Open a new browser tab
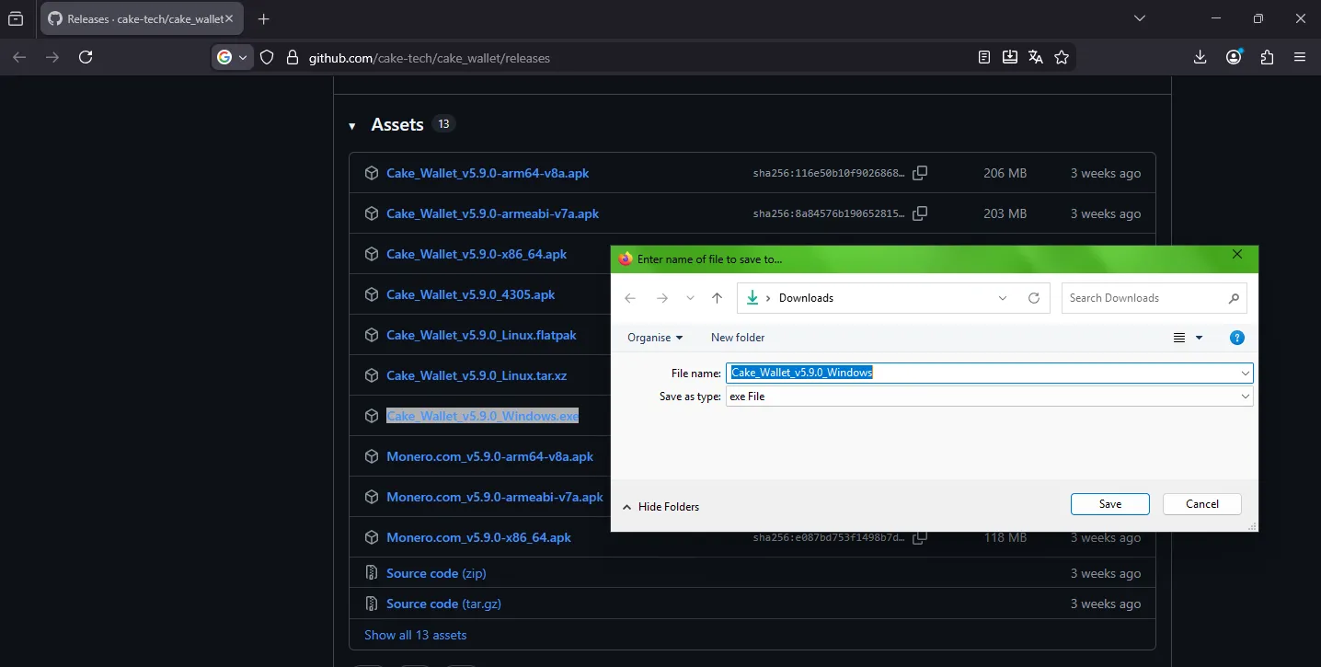Screen dimensions: 1321x667 (264, 18)
